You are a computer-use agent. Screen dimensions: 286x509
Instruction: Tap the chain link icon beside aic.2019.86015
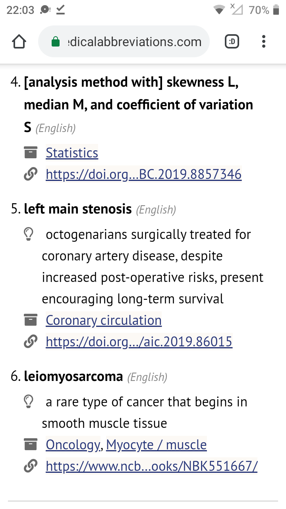click(30, 342)
